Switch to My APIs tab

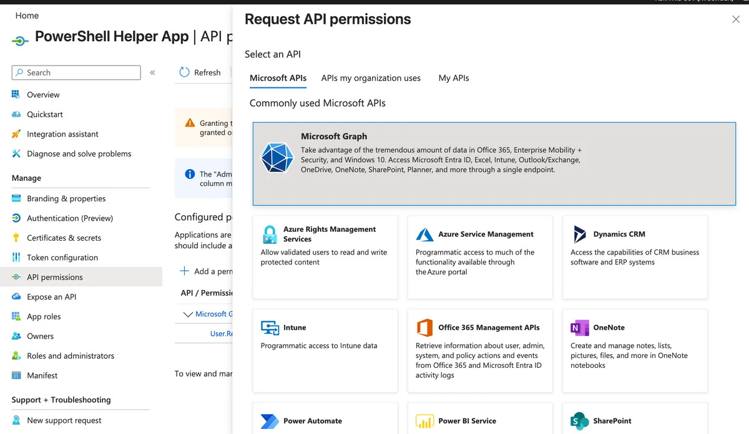pyautogui.click(x=454, y=78)
